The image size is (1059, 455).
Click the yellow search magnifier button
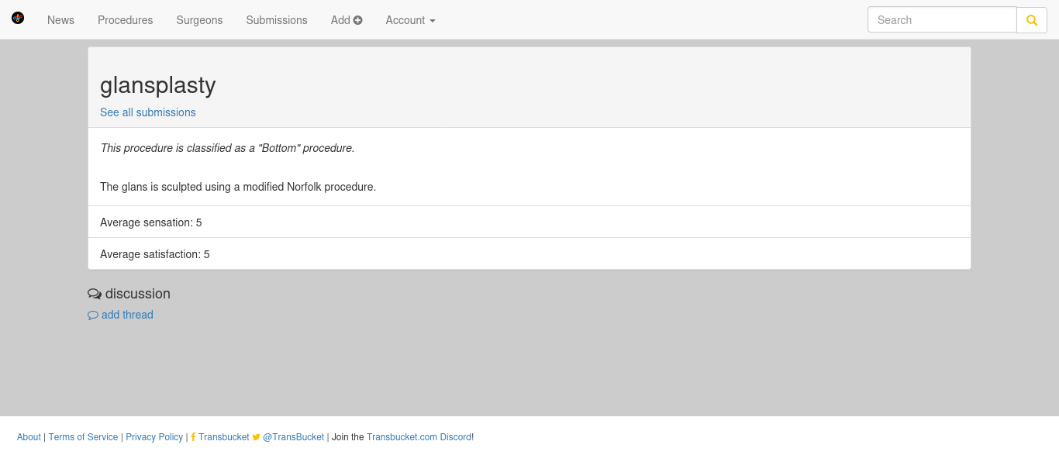(x=1032, y=20)
